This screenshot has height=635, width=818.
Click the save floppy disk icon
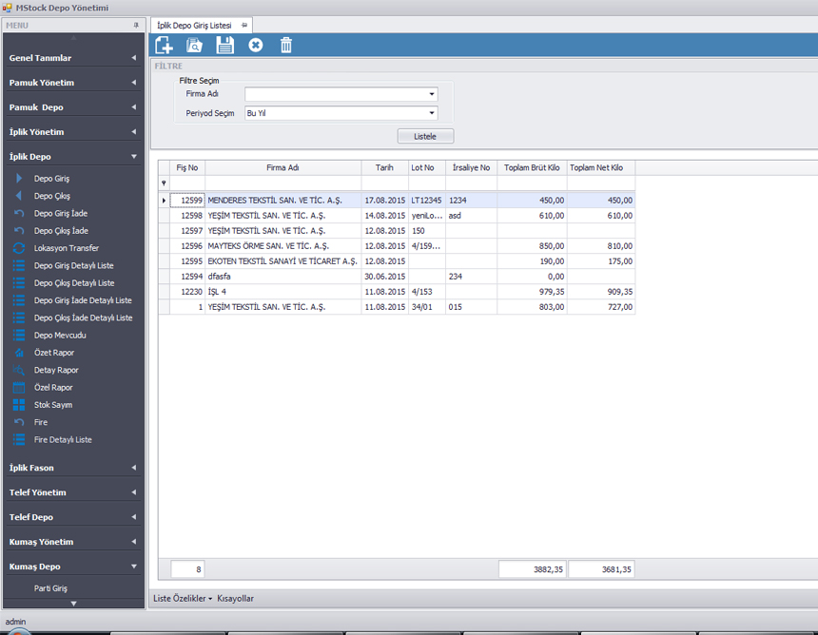tap(225, 45)
